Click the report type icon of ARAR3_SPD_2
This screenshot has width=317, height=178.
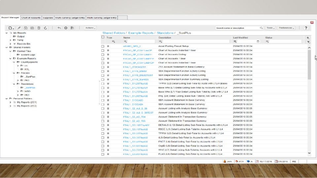[108, 46]
